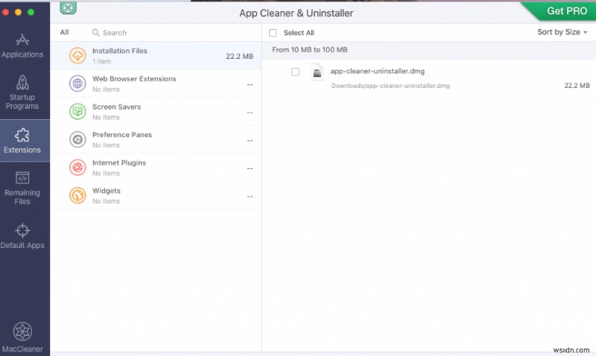Click the Internet Plugins red icon
Viewport: 596px width, 356px height.
click(x=77, y=168)
